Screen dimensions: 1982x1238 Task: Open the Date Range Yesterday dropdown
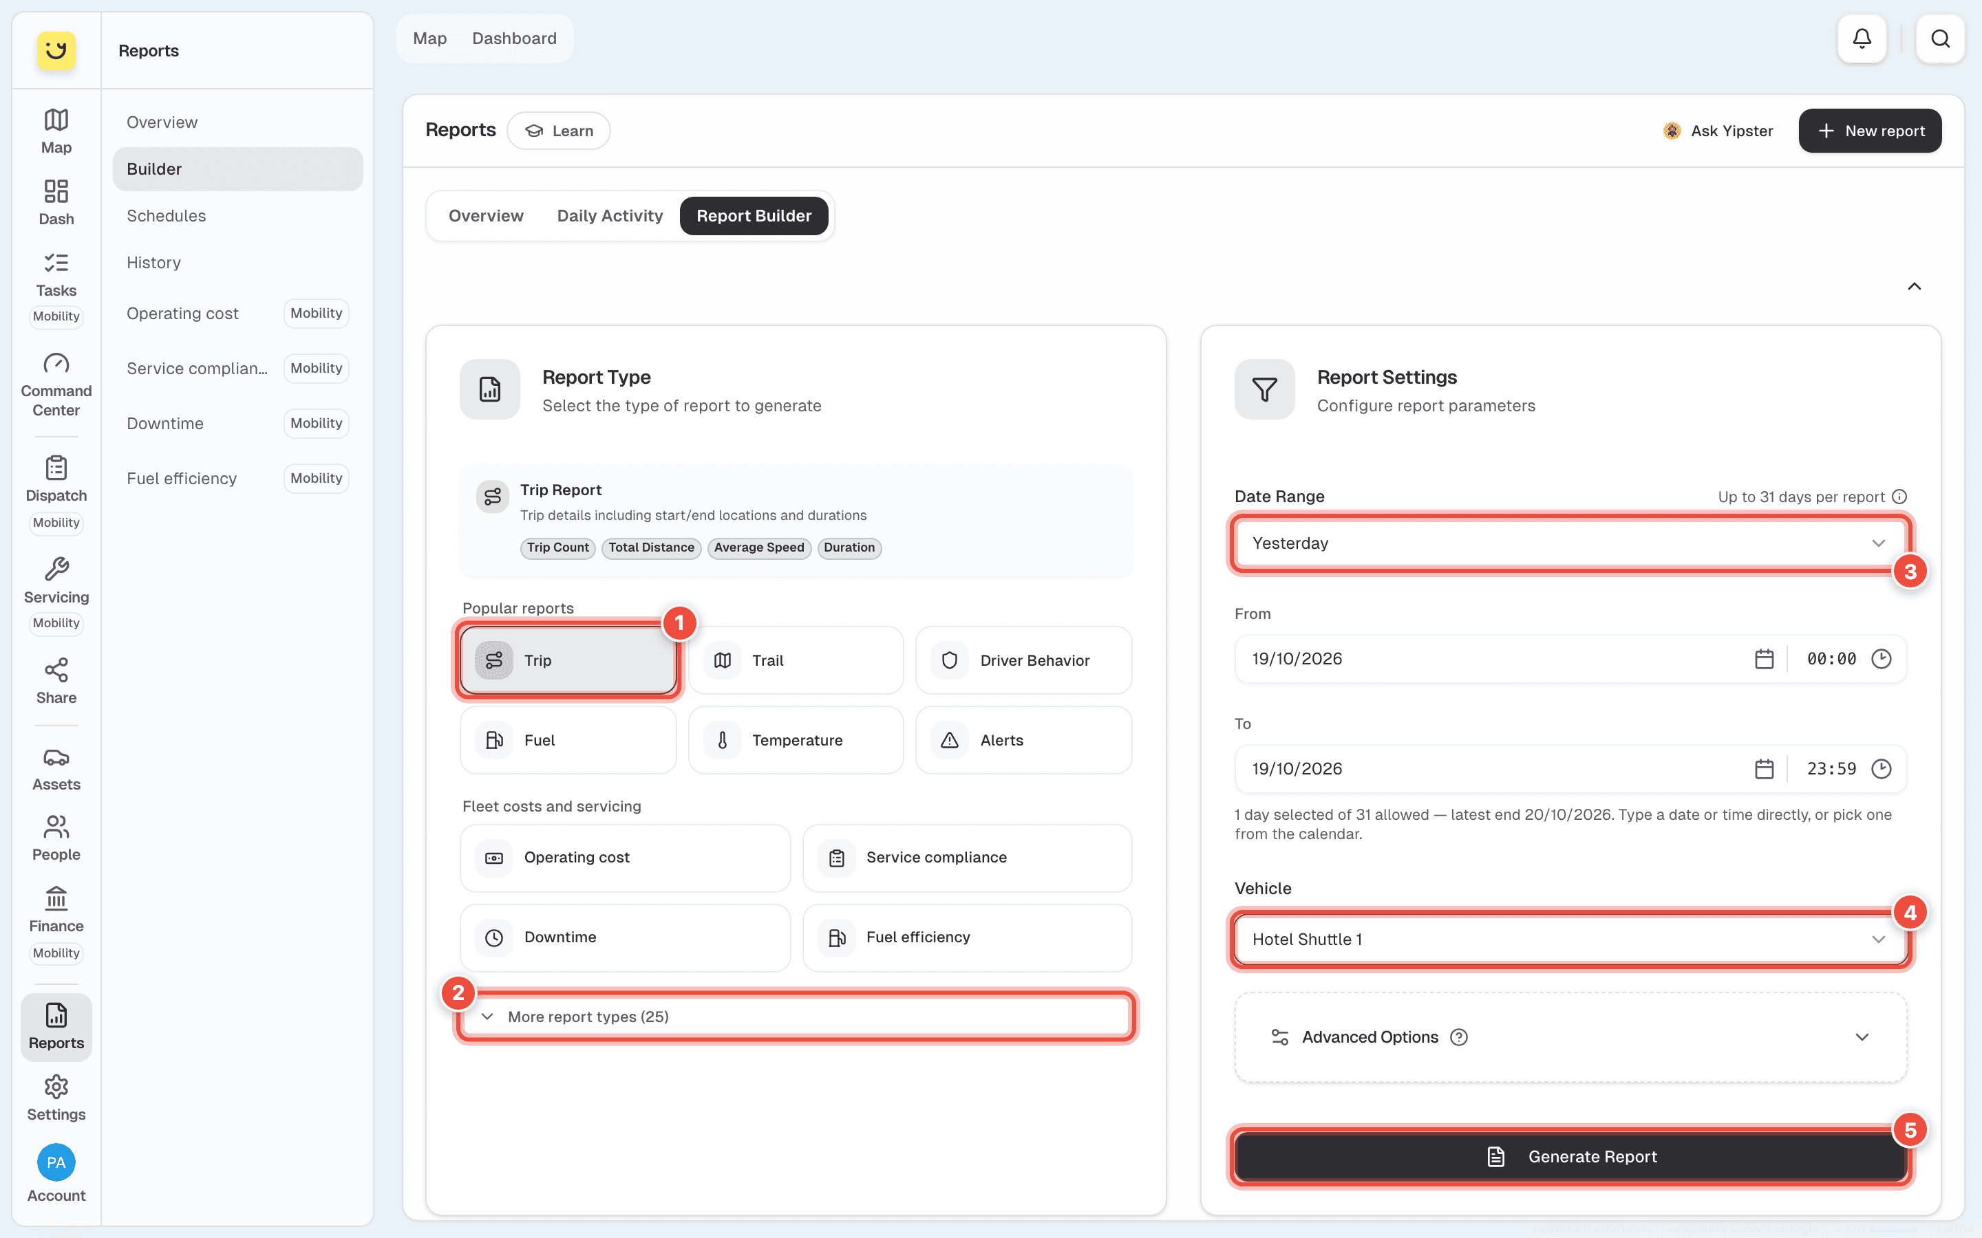[x=1570, y=543]
